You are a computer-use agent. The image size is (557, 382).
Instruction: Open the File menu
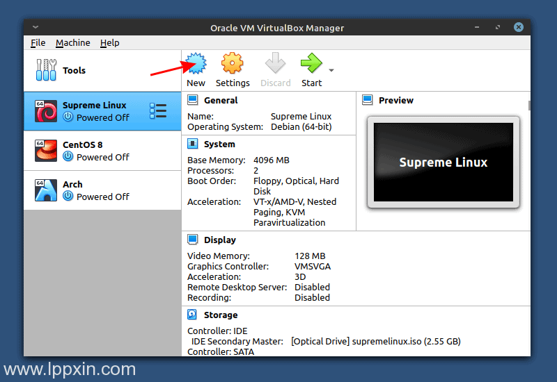[x=38, y=42]
